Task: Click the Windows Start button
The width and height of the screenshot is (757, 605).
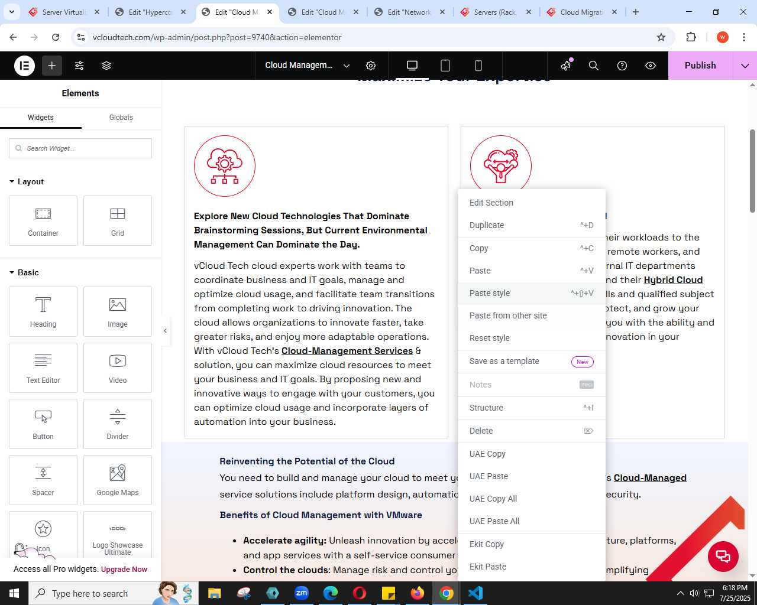Action: [x=14, y=593]
